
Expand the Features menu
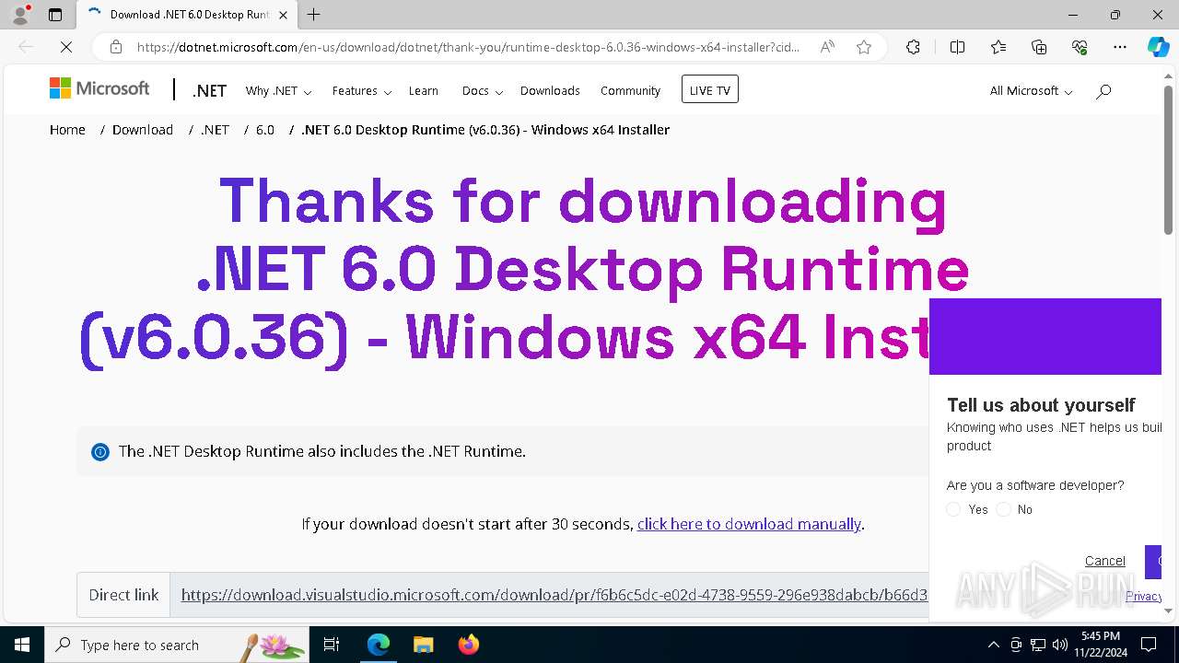point(362,90)
